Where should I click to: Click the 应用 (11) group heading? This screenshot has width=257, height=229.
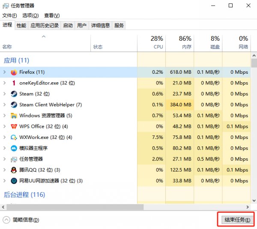click(x=16, y=60)
